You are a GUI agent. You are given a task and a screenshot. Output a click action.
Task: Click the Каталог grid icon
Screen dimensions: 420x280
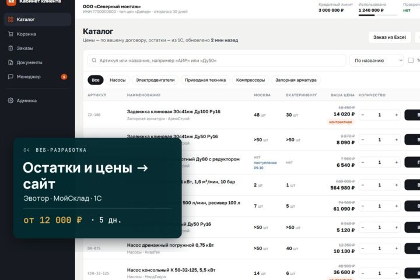point(10,19)
